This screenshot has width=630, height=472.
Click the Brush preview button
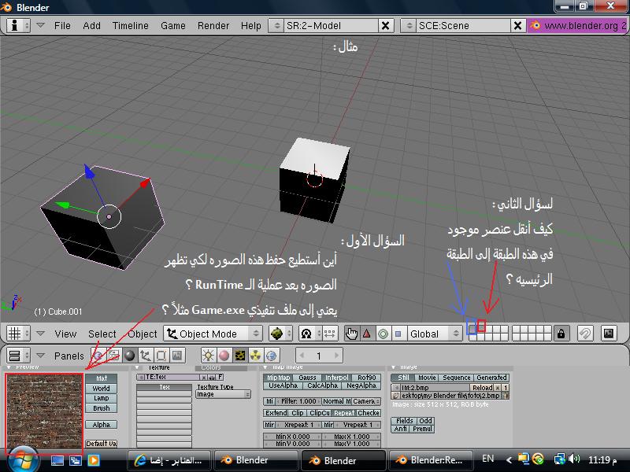[x=102, y=408]
